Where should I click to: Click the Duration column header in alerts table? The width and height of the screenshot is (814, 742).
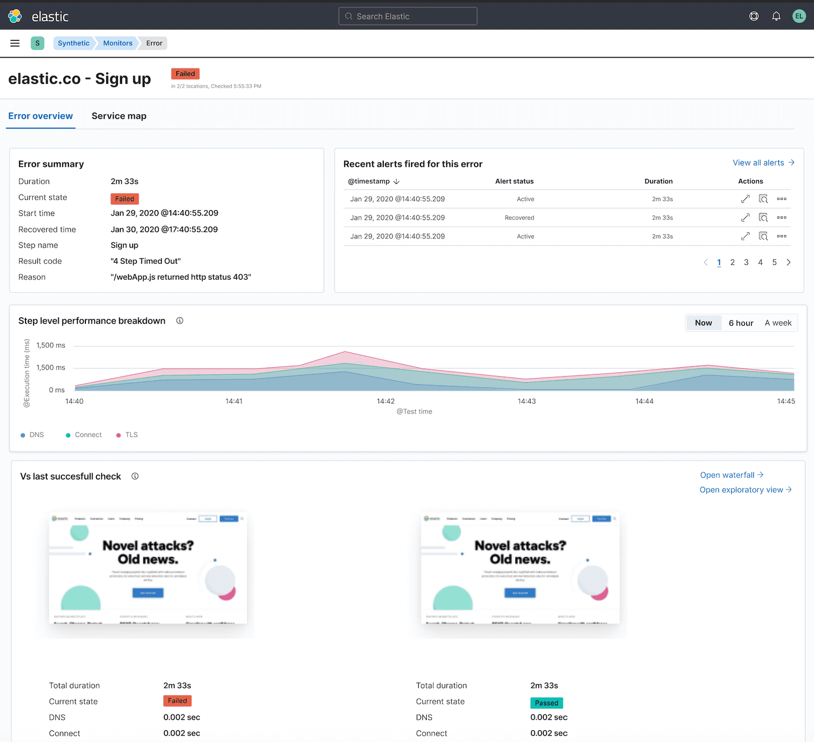click(x=658, y=181)
